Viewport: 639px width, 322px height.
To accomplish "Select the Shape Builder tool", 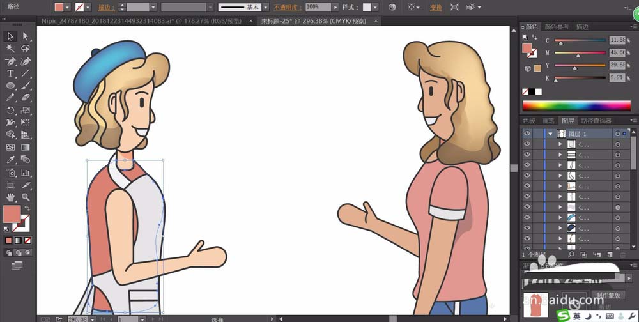I will [x=10, y=135].
